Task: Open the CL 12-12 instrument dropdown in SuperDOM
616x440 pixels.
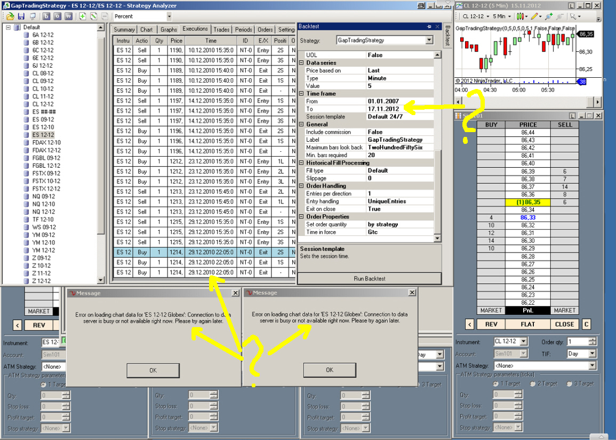Action: pos(523,341)
